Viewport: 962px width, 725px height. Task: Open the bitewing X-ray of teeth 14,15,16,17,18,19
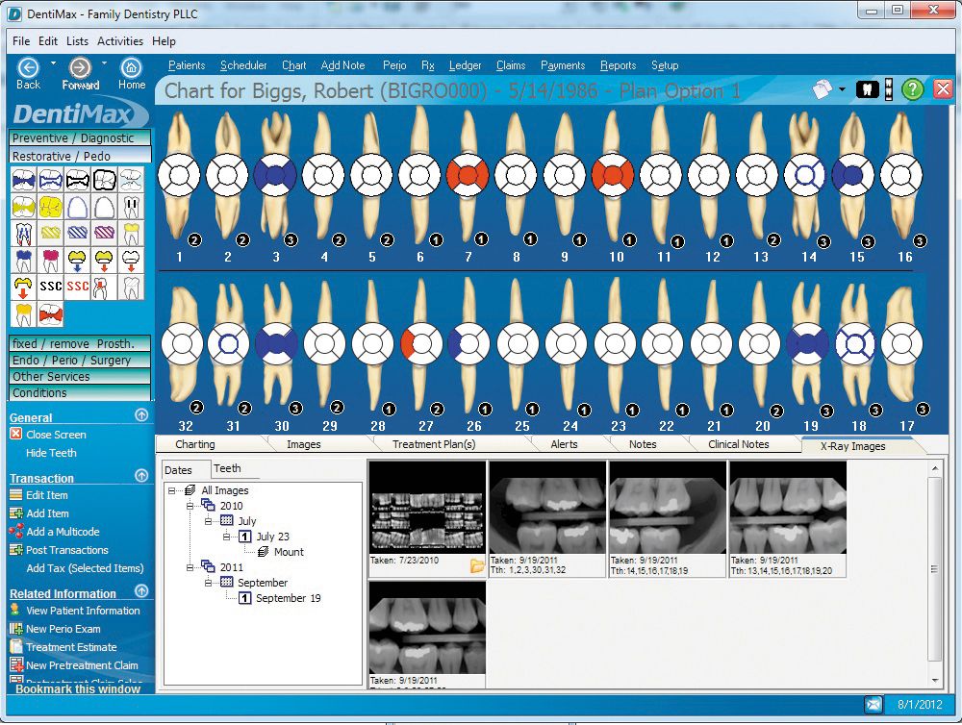[667, 507]
